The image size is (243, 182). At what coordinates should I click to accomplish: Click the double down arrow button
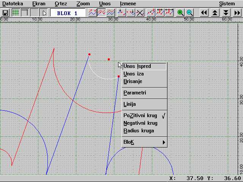pyautogui.click(x=226, y=13)
